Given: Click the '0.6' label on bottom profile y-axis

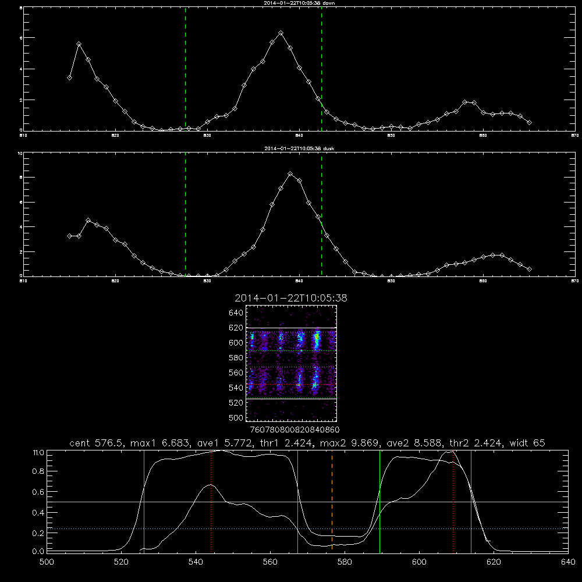Looking at the screenshot, I should [x=38, y=492].
